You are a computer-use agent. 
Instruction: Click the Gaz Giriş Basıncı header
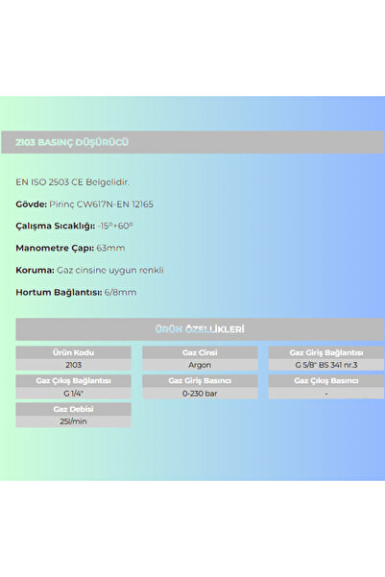pos(200,380)
